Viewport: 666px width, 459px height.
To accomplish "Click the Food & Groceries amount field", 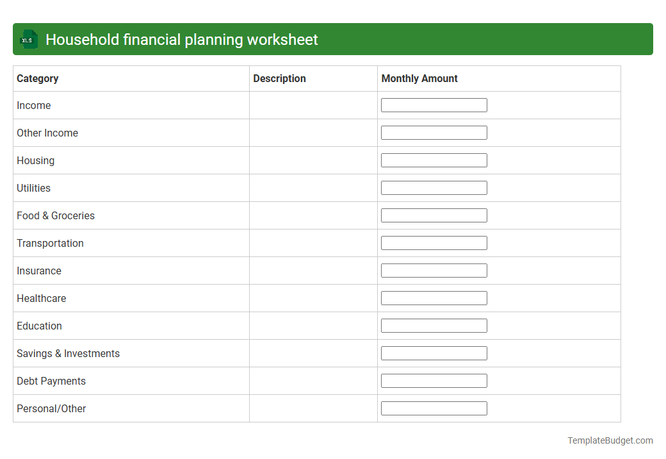I will point(434,215).
